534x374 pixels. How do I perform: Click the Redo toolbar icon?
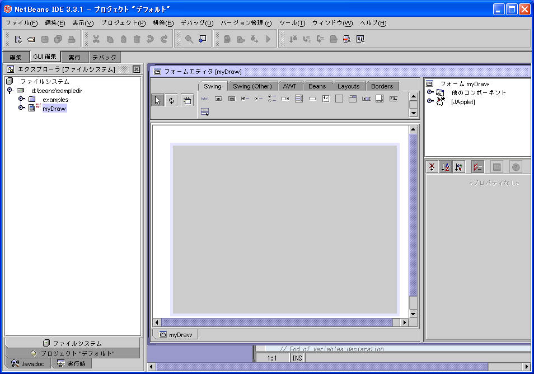pos(164,39)
